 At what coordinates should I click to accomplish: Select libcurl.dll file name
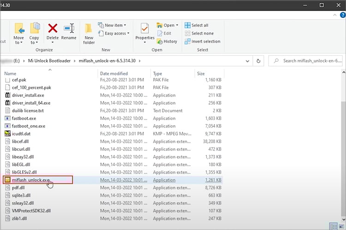[x=21, y=149]
